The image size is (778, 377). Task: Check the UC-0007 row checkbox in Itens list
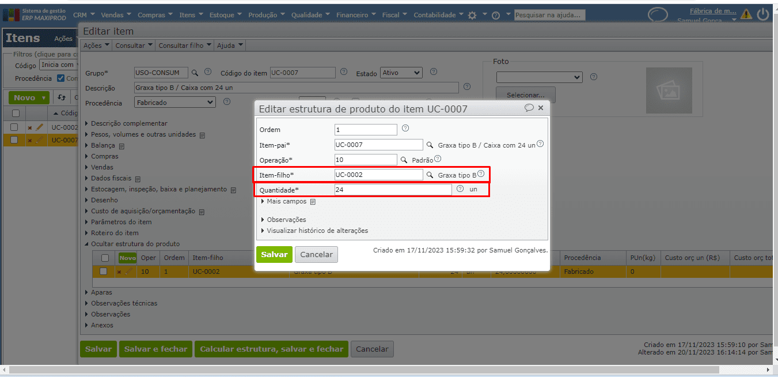tap(15, 140)
